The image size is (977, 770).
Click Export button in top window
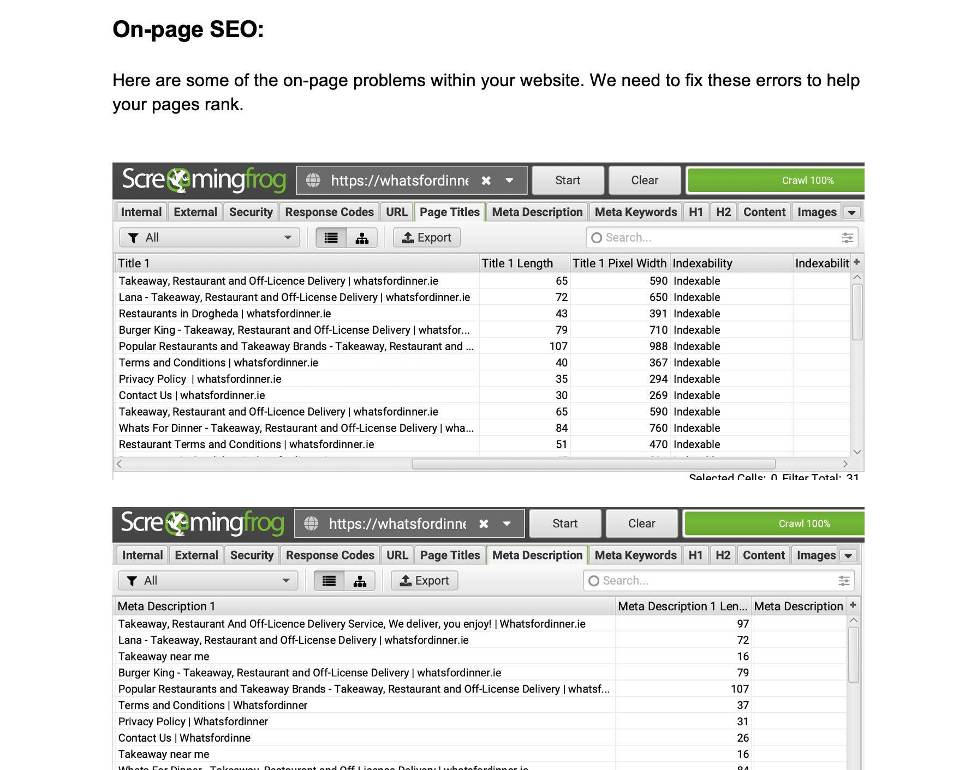[427, 238]
